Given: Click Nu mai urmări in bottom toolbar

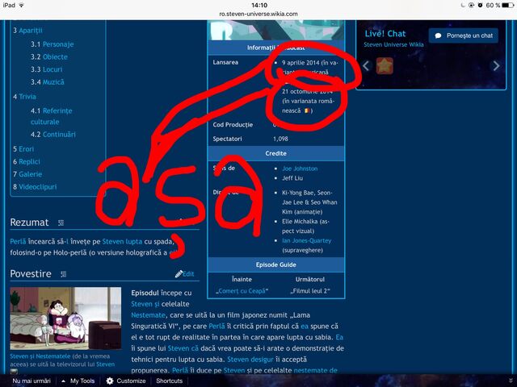Looking at the screenshot, I should point(32,381).
